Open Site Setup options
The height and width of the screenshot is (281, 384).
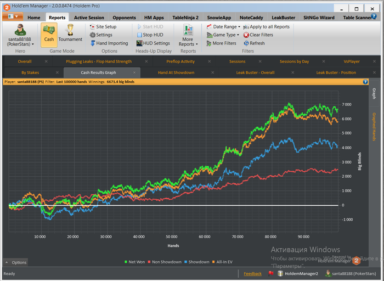(103, 27)
